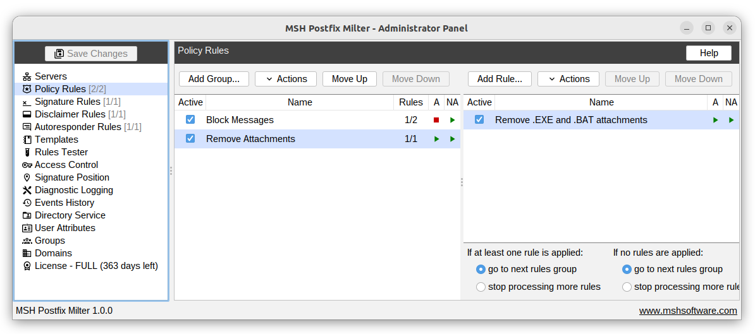Open Access Control page
Screen dimensions: 755x334
[x=66, y=165]
